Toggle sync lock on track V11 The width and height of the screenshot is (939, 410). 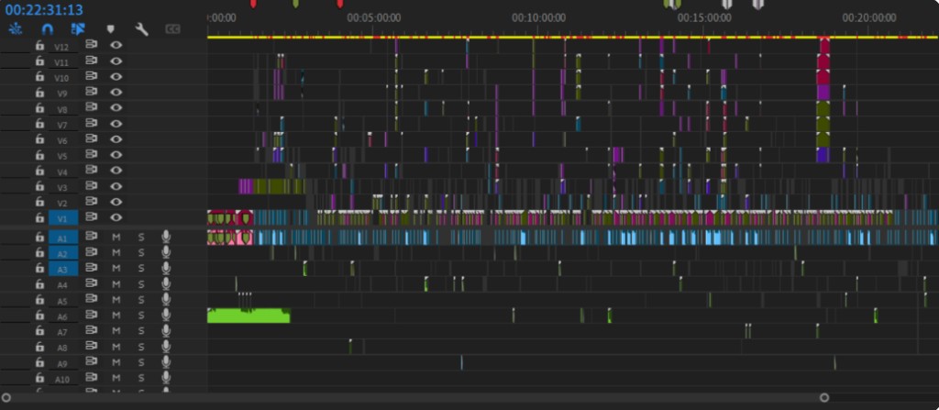(91, 61)
